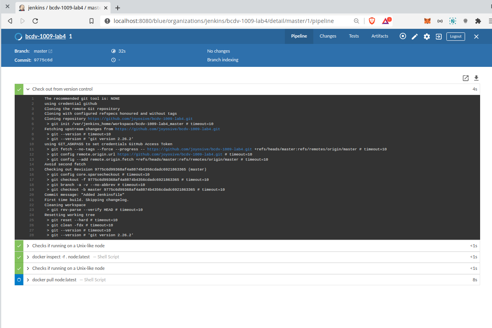492x328 pixels.
Task: Download the pipeline log file
Action: click(477, 78)
